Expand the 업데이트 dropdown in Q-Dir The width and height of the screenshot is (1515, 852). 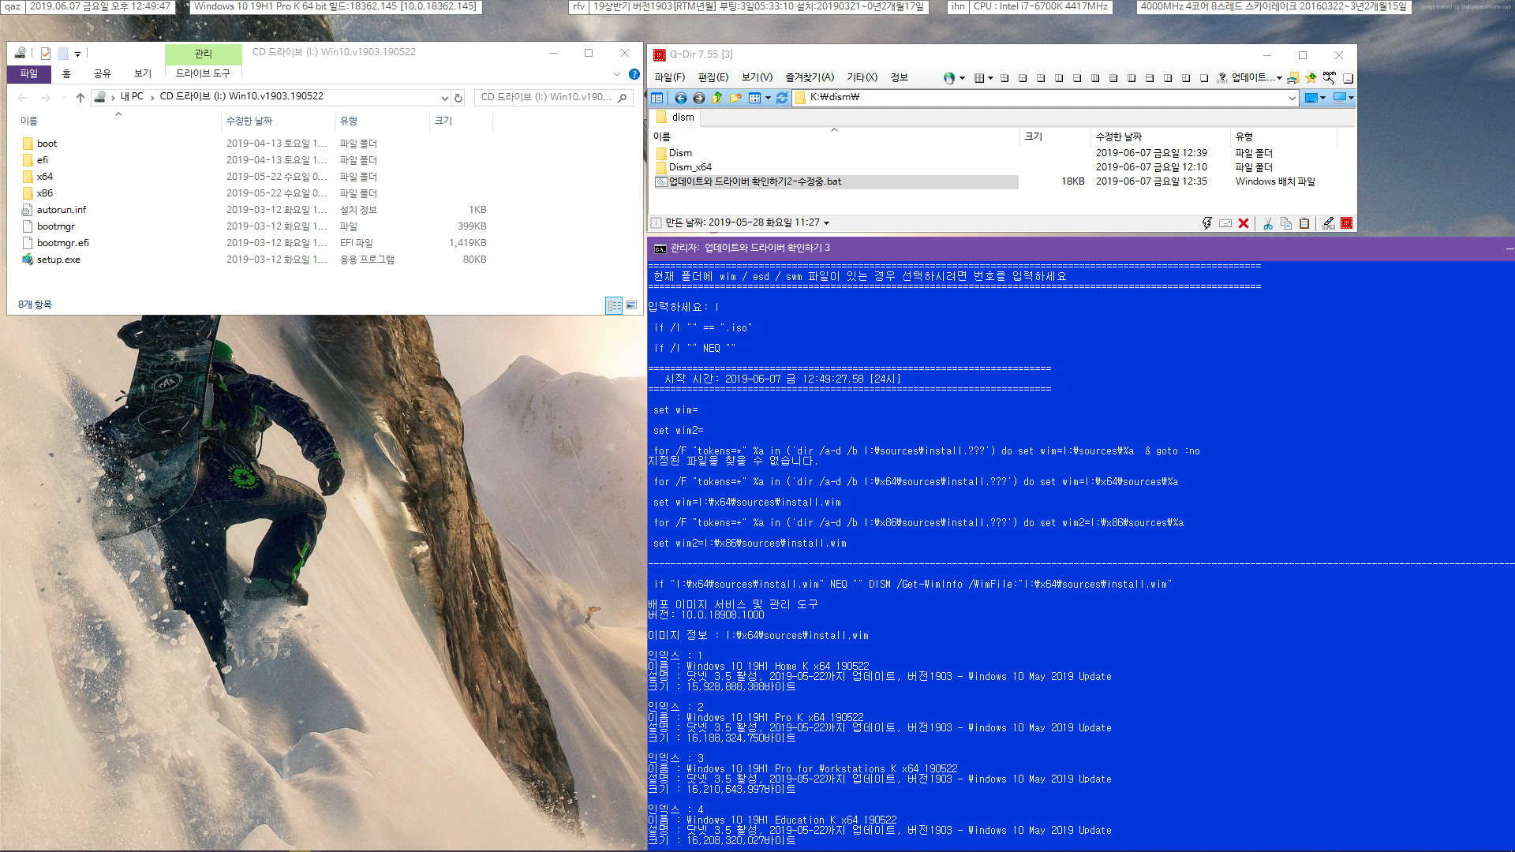click(1279, 78)
